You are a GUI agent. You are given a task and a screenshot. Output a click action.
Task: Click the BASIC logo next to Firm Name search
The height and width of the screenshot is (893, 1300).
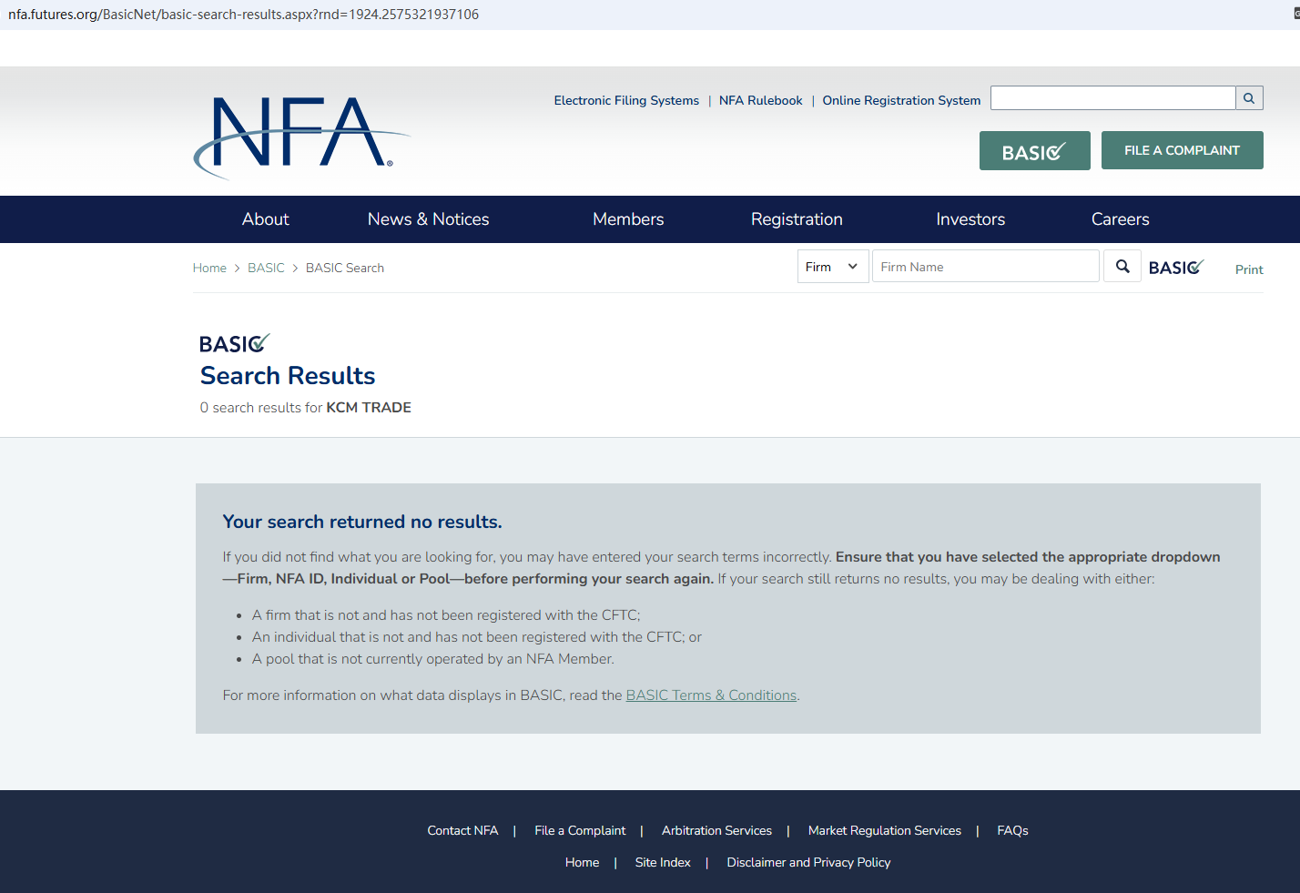(x=1176, y=267)
